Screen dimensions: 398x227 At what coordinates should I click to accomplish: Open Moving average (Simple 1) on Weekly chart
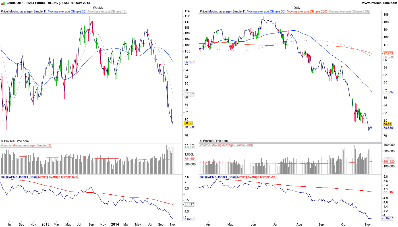(x=28, y=12)
